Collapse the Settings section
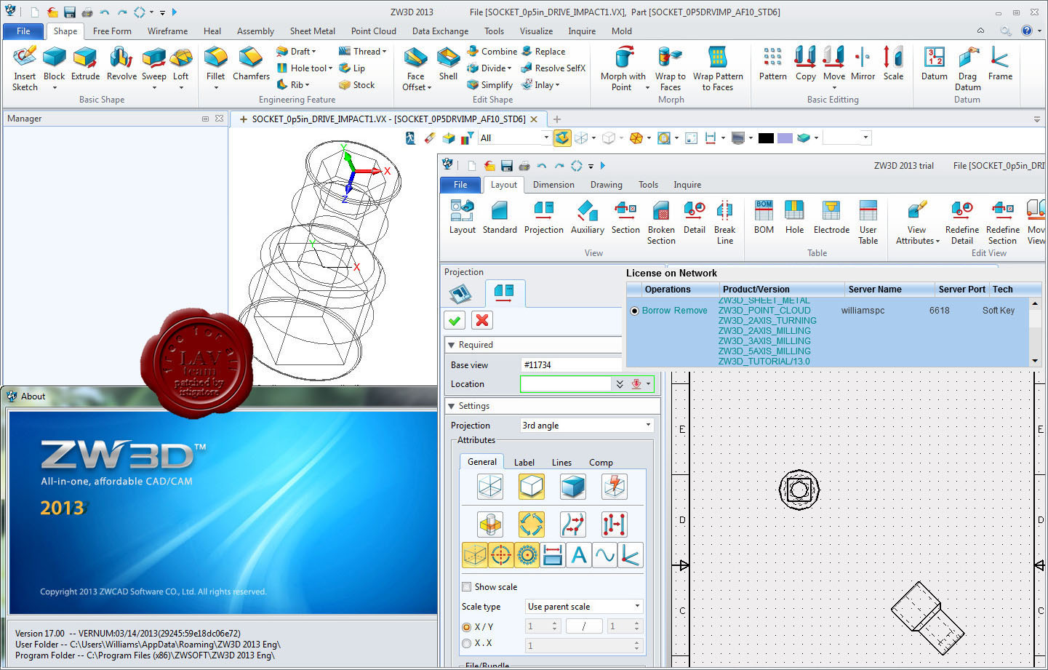The height and width of the screenshot is (670, 1048). 452,406
